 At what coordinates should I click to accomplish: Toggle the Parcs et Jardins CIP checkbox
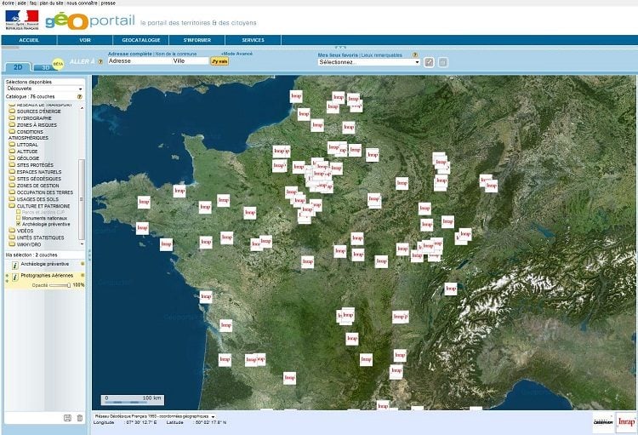tap(18, 212)
